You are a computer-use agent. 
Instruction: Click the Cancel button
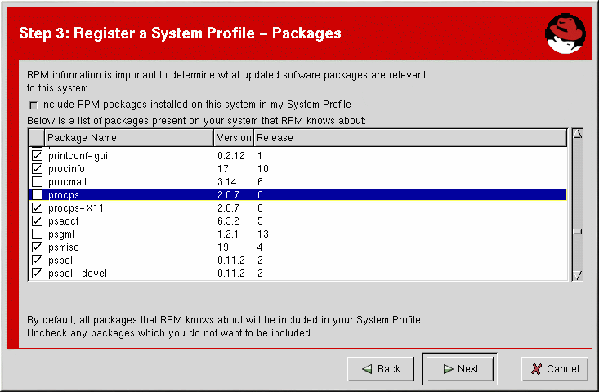(x=555, y=368)
